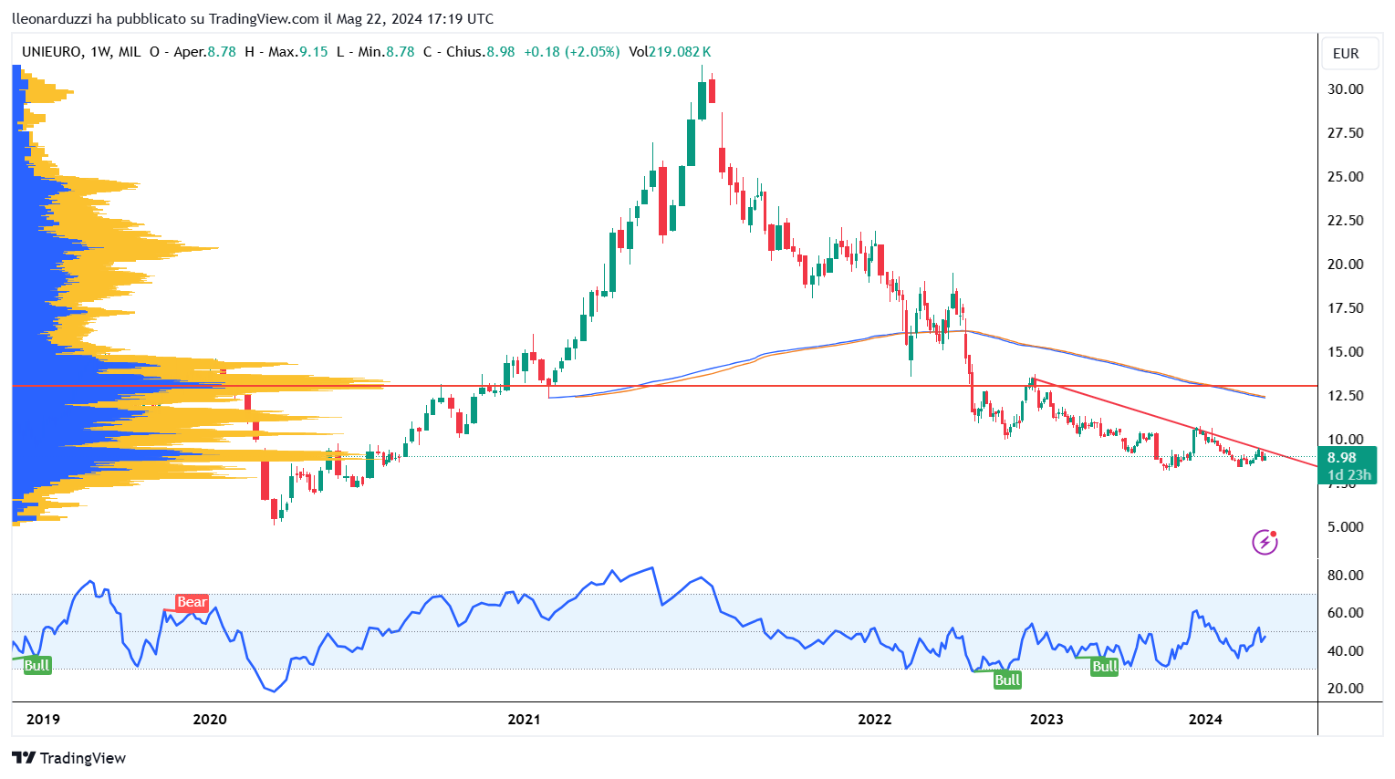Click the Vol 219.082 K value

tap(670, 52)
